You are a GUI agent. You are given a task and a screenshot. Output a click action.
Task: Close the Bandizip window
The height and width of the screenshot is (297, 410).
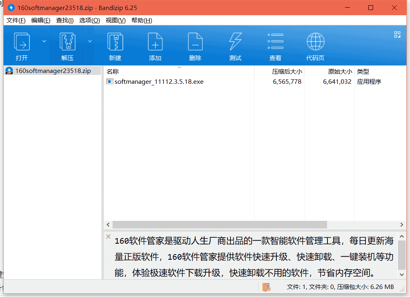point(394,8)
